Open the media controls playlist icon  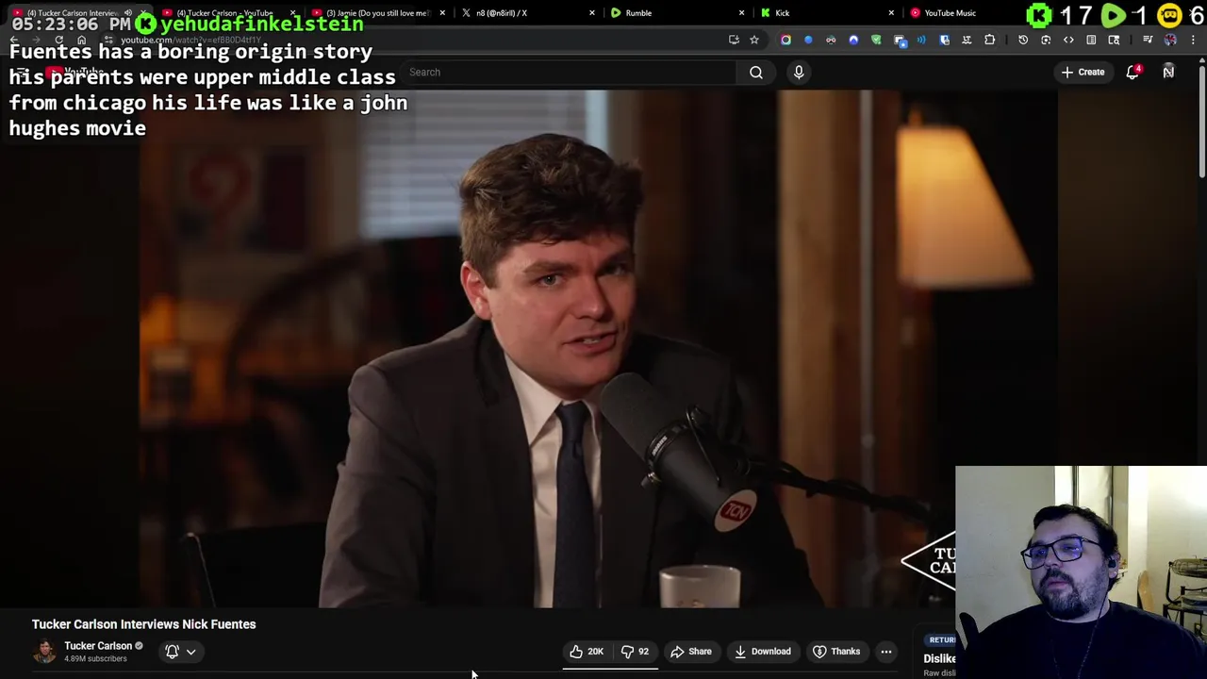tap(1148, 40)
